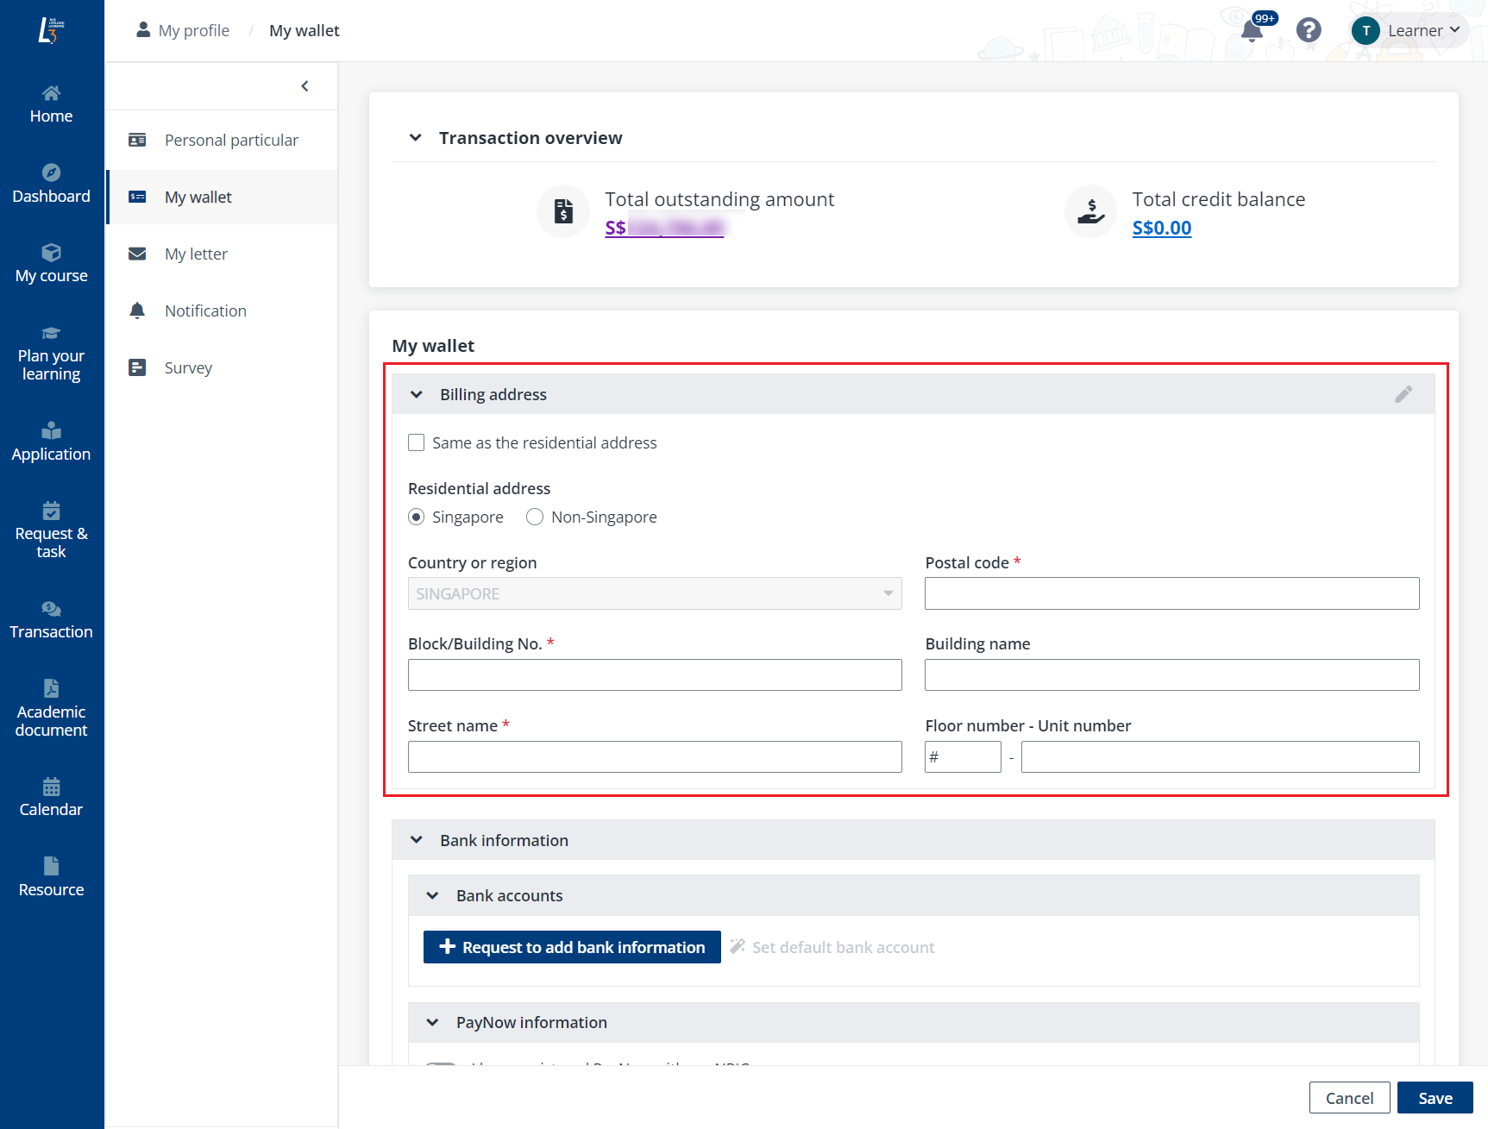Focus the Street name input field
The width and height of the screenshot is (1488, 1129).
[x=655, y=756]
